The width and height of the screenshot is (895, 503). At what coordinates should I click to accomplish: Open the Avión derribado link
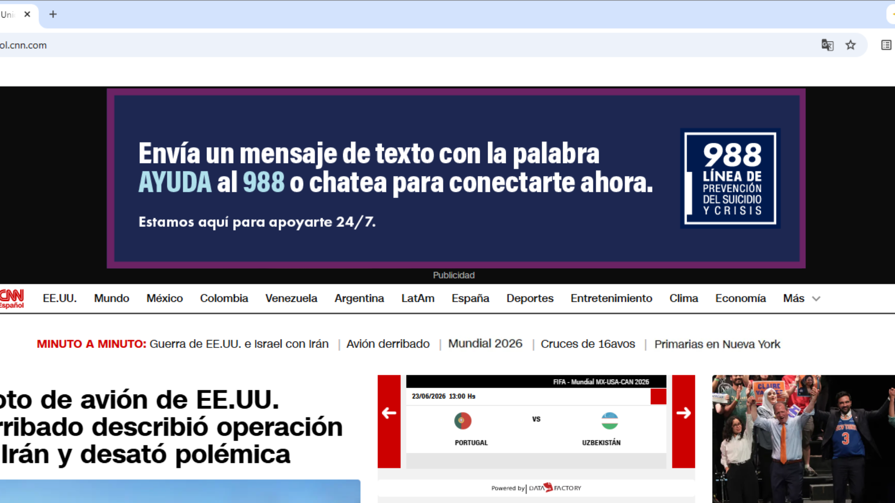388,344
